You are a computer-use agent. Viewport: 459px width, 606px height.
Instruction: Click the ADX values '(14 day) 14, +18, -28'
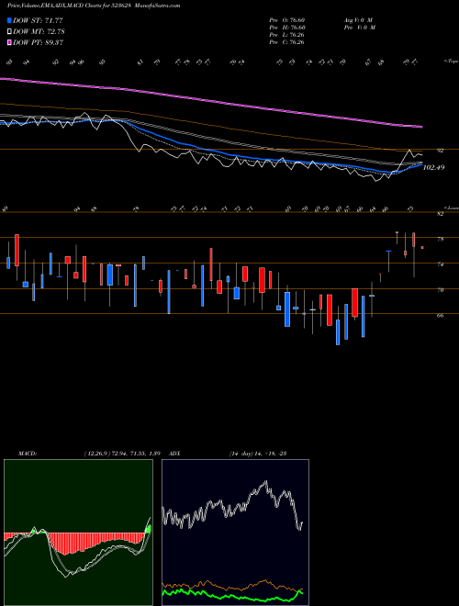tap(257, 453)
